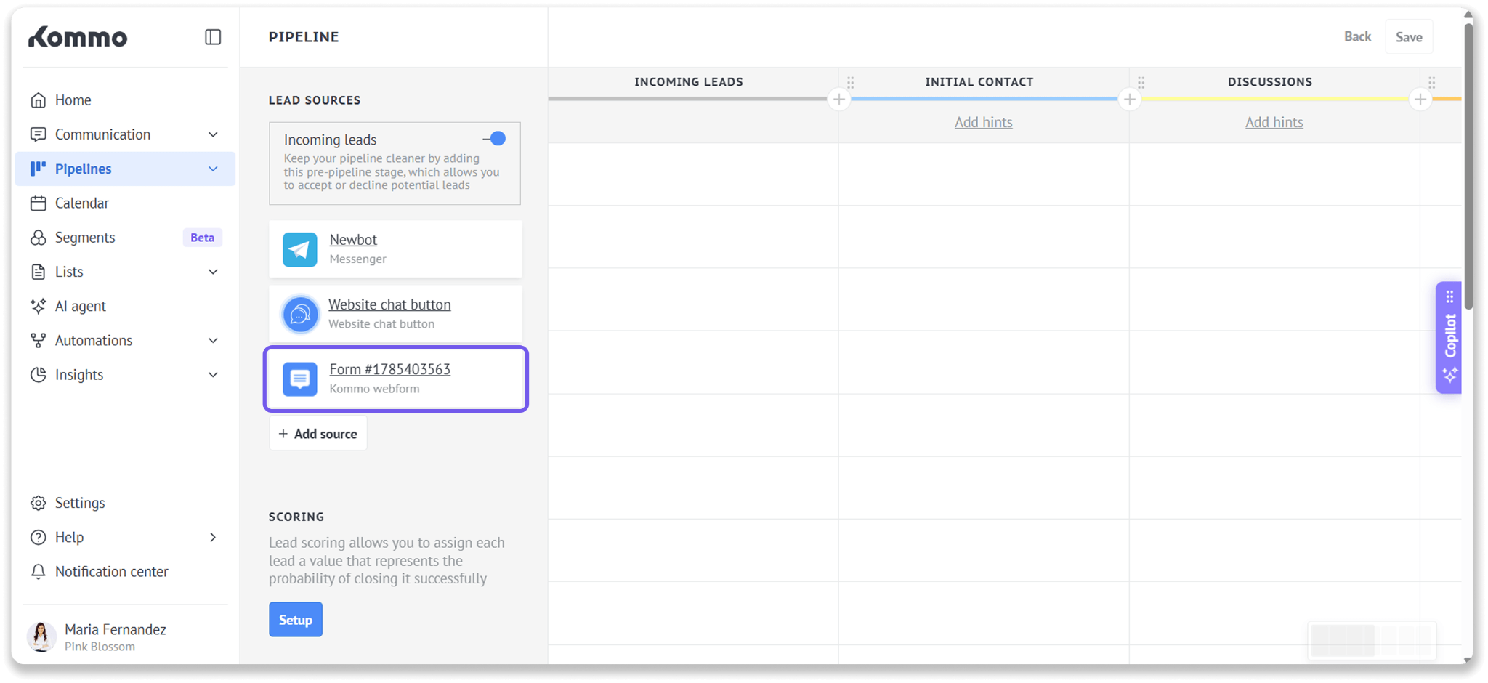Click the Home house icon
1488x683 pixels.
(x=39, y=100)
